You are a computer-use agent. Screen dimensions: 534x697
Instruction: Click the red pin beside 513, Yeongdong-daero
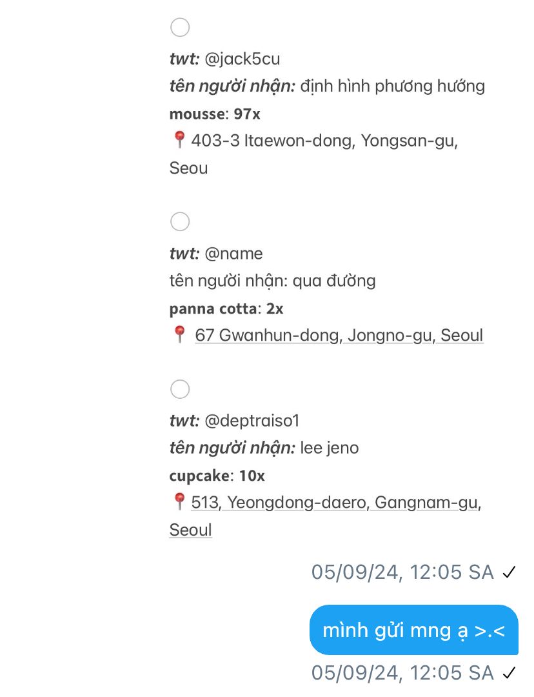coord(179,501)
